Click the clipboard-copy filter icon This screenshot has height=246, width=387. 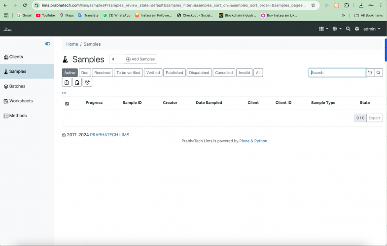[x=77, y=82]
